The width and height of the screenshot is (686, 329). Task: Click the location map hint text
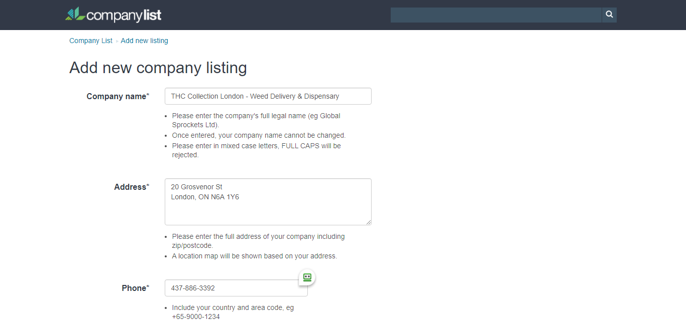(x=254, y=256)
